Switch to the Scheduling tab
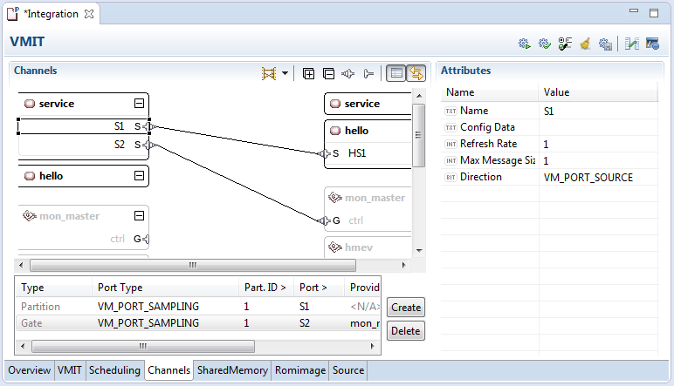The image size is (674, 386). (114, 370)
